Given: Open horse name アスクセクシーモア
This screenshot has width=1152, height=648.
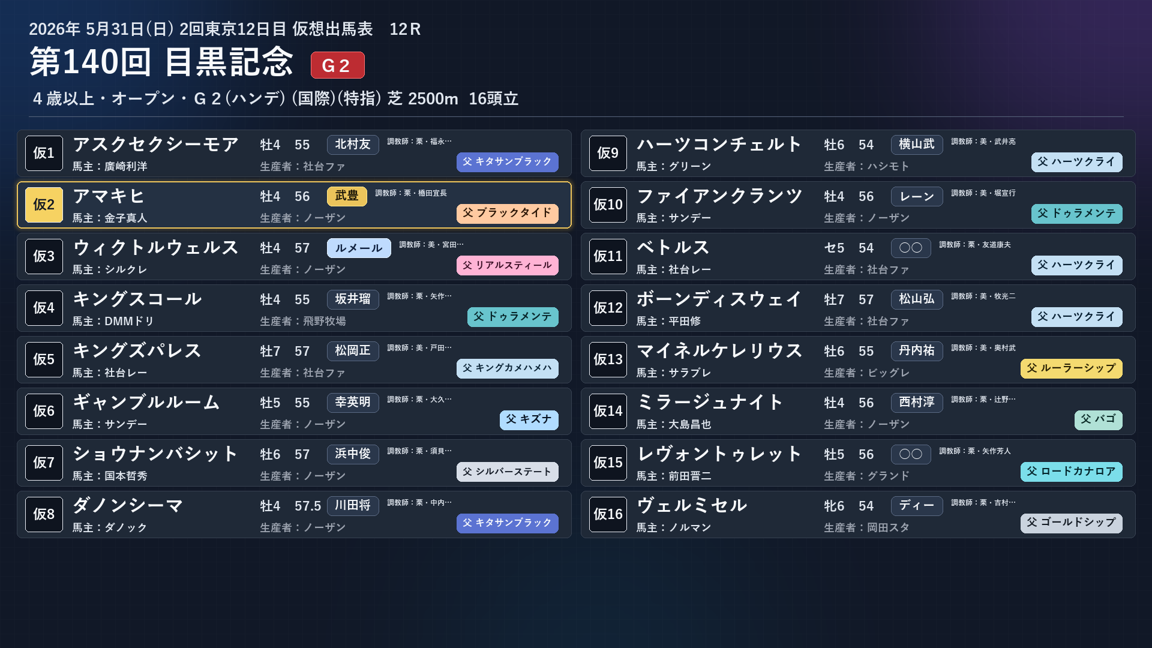Looking at the screenshot, I should click(x=155, y=145).
